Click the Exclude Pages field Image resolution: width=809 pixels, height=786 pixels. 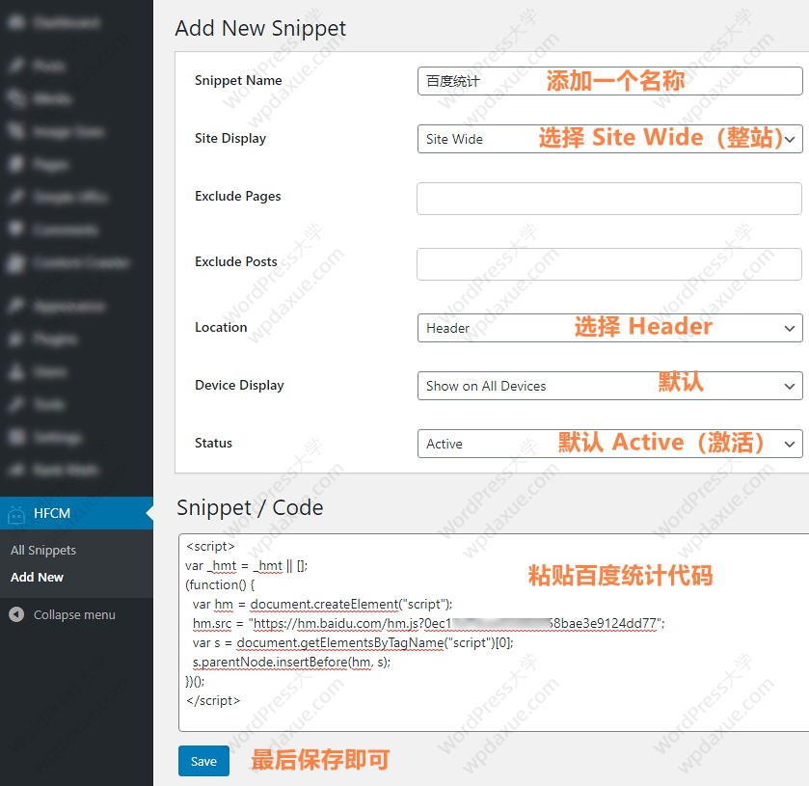tap(609, 199)
